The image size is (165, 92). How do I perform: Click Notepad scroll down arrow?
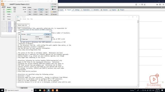pyautogui.click(x=138, y=85)
